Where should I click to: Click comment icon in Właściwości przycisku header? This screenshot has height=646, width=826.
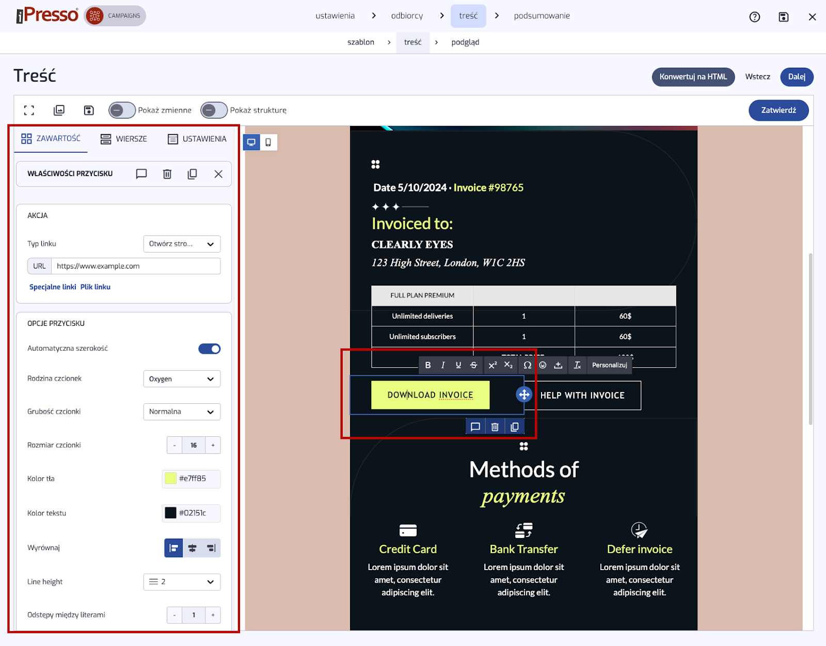[x=141, y=174]
